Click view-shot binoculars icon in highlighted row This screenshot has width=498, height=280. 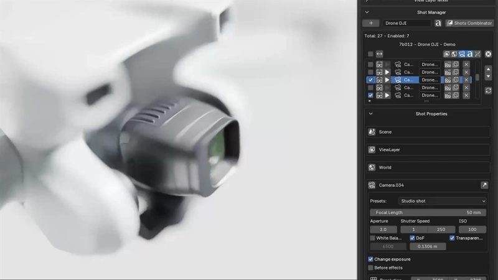pyautogui.click(x=379, y=80)
